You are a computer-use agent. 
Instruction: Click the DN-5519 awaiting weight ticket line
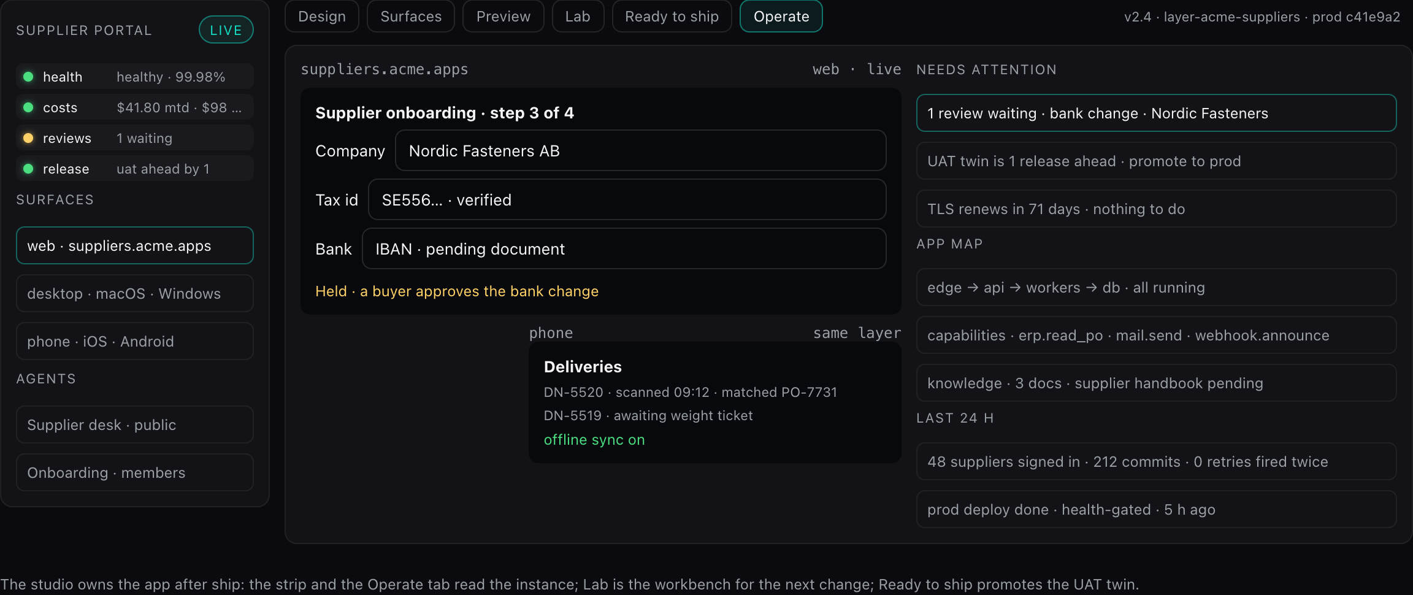(x=648, y=415)
